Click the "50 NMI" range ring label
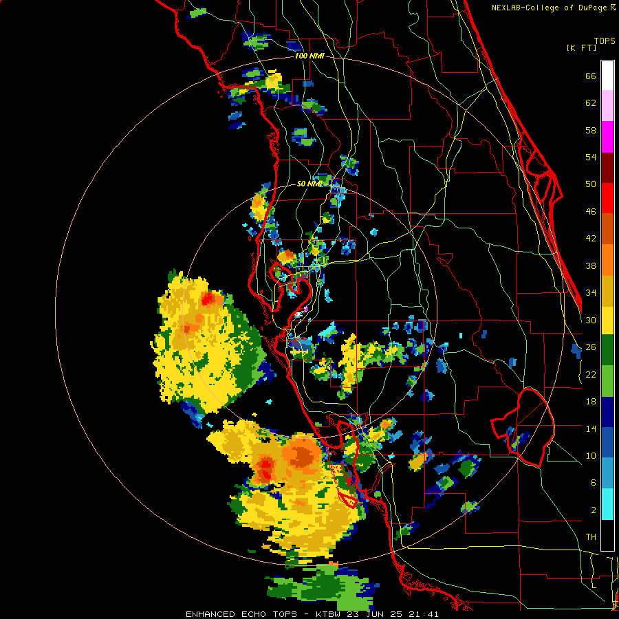Viewport: 619px width, 619px height. (309, 184)
